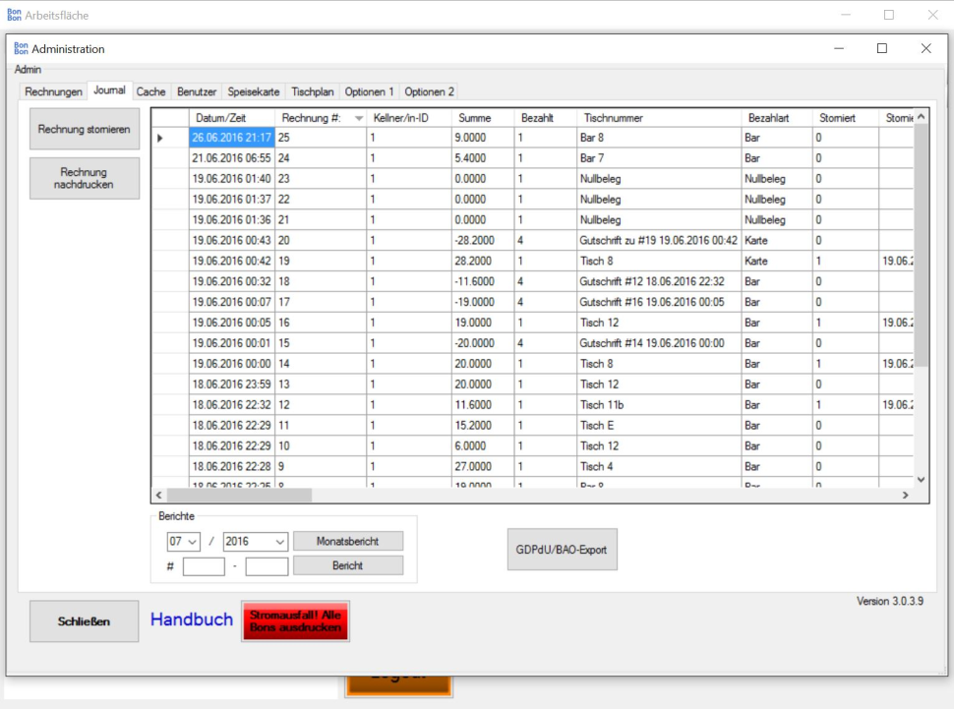Click the horizontal scrollbar right arrow

point(906,496)
